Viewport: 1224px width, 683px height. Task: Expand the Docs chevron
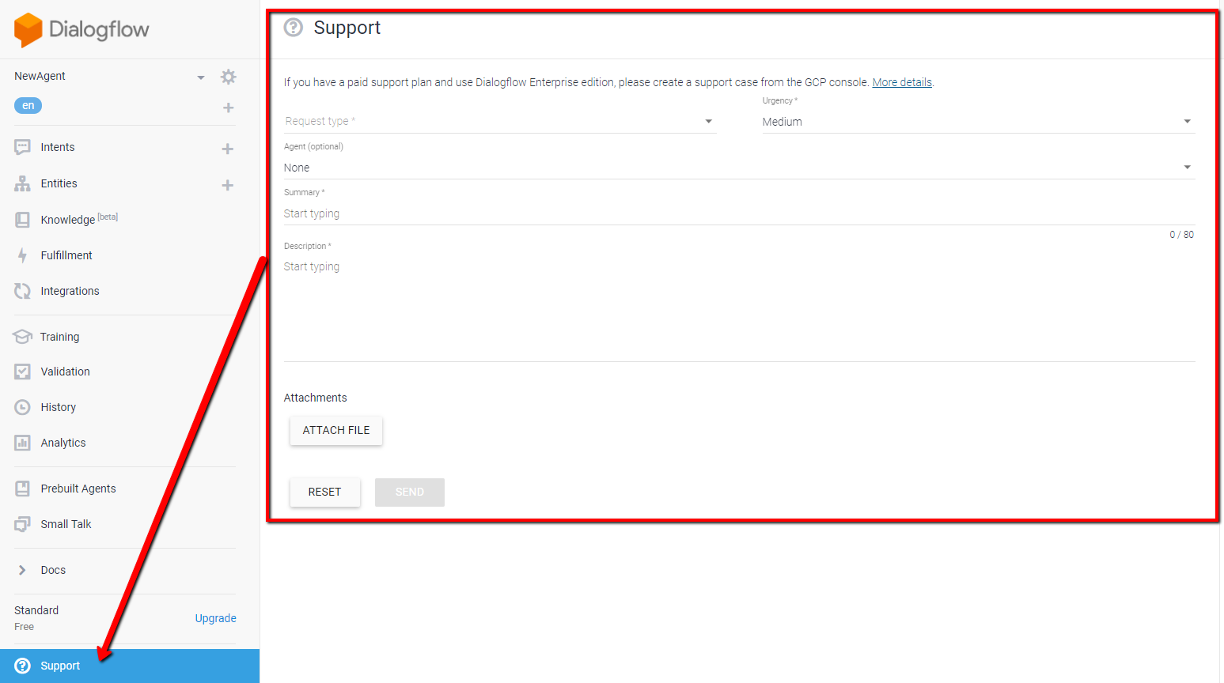point(22,570)
